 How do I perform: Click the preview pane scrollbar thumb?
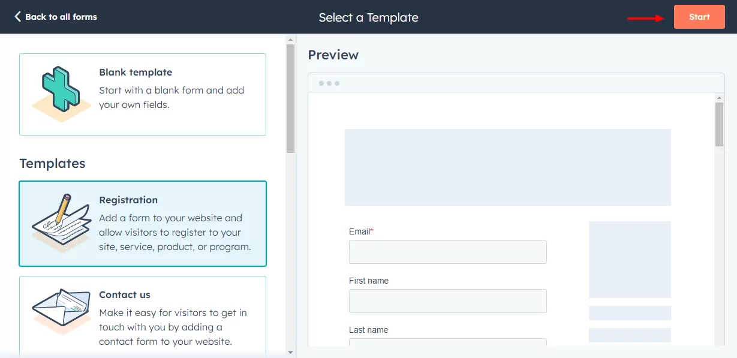coord(720,124)
